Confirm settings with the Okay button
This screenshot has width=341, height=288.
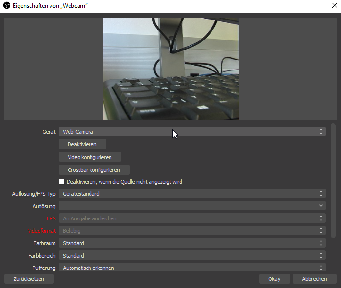[274, 279]
